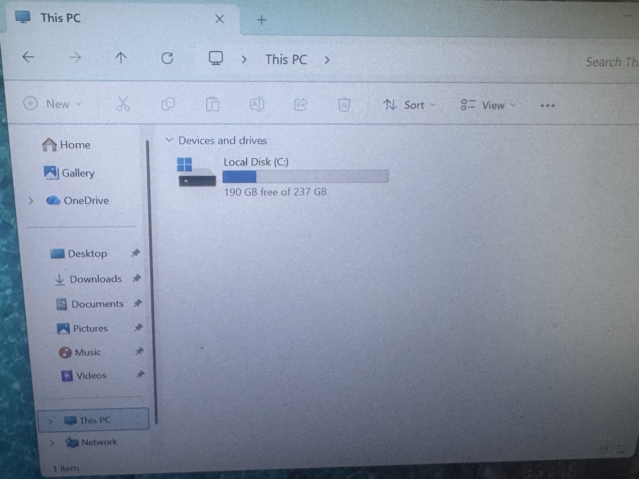Click the Local Disk (C:) label
Screen dimensions: 639x479
(x=256, y=162)
